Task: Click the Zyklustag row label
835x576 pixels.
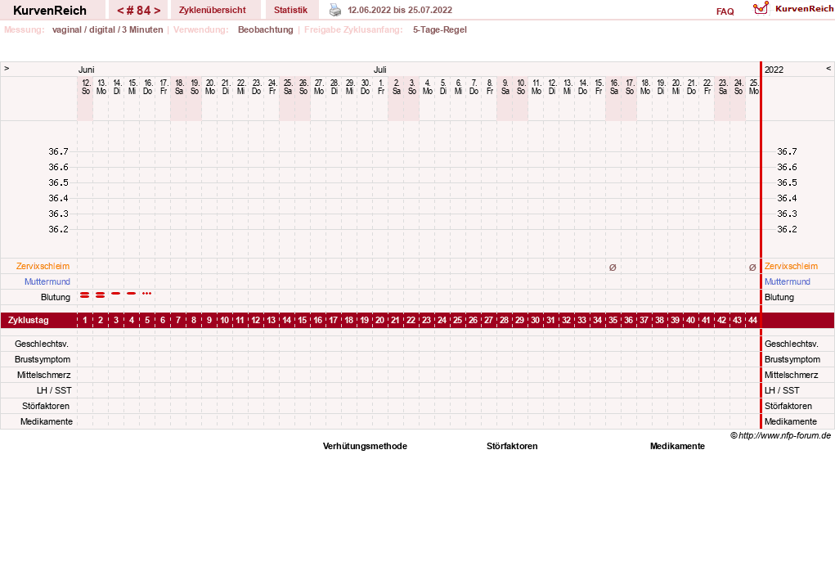Action: (29, 320)
